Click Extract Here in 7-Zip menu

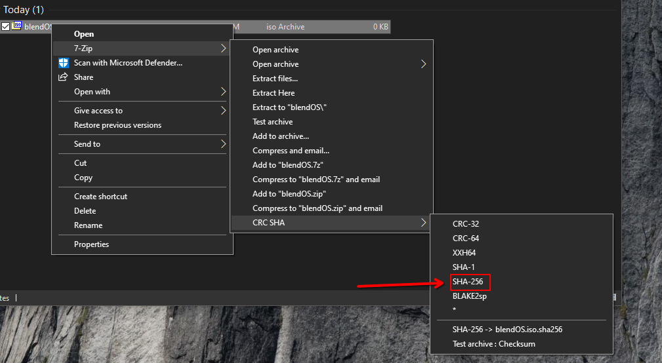click(274, 93)
